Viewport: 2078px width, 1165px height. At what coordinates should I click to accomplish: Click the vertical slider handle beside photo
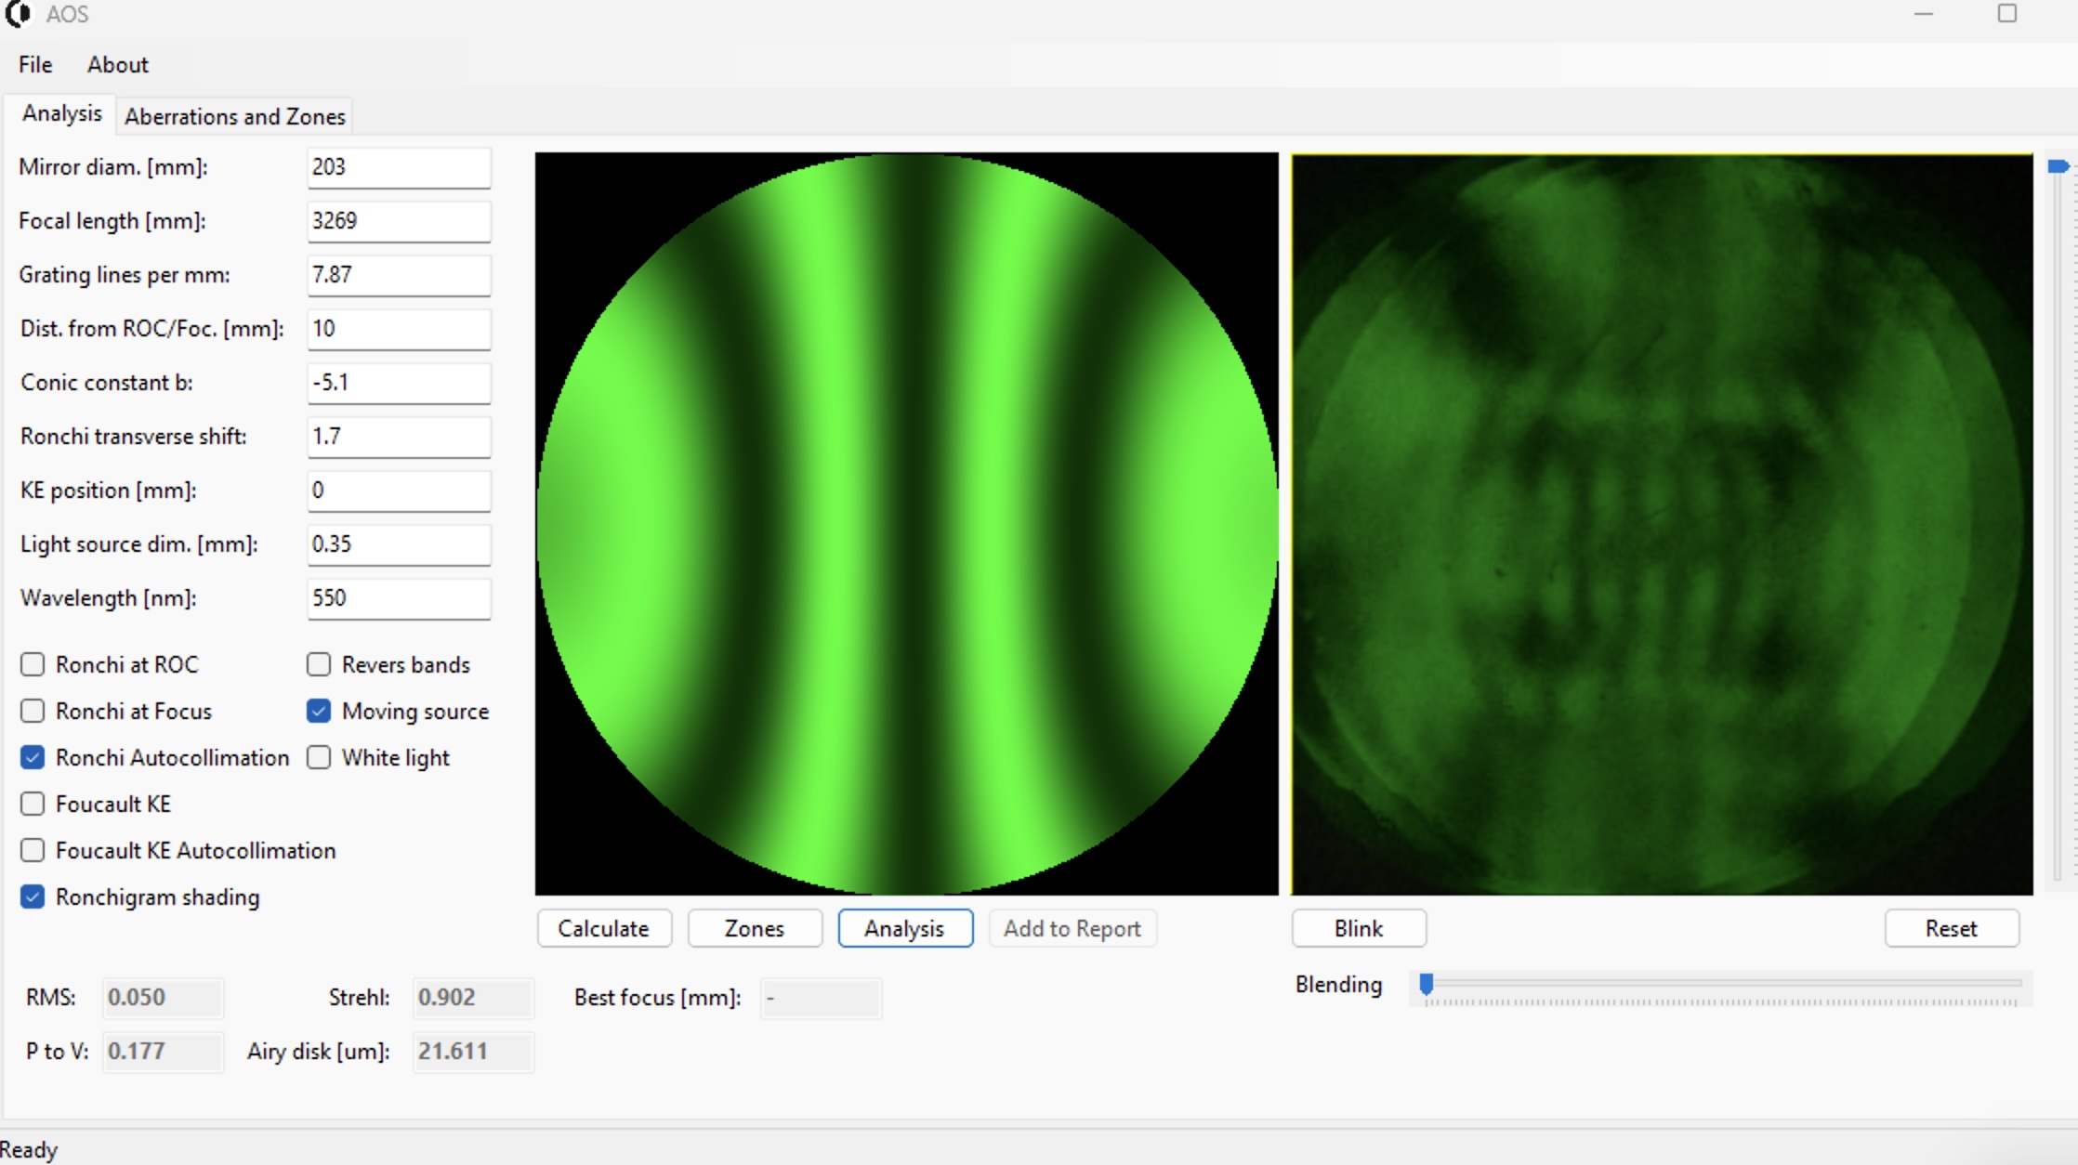pos(2058,166)
